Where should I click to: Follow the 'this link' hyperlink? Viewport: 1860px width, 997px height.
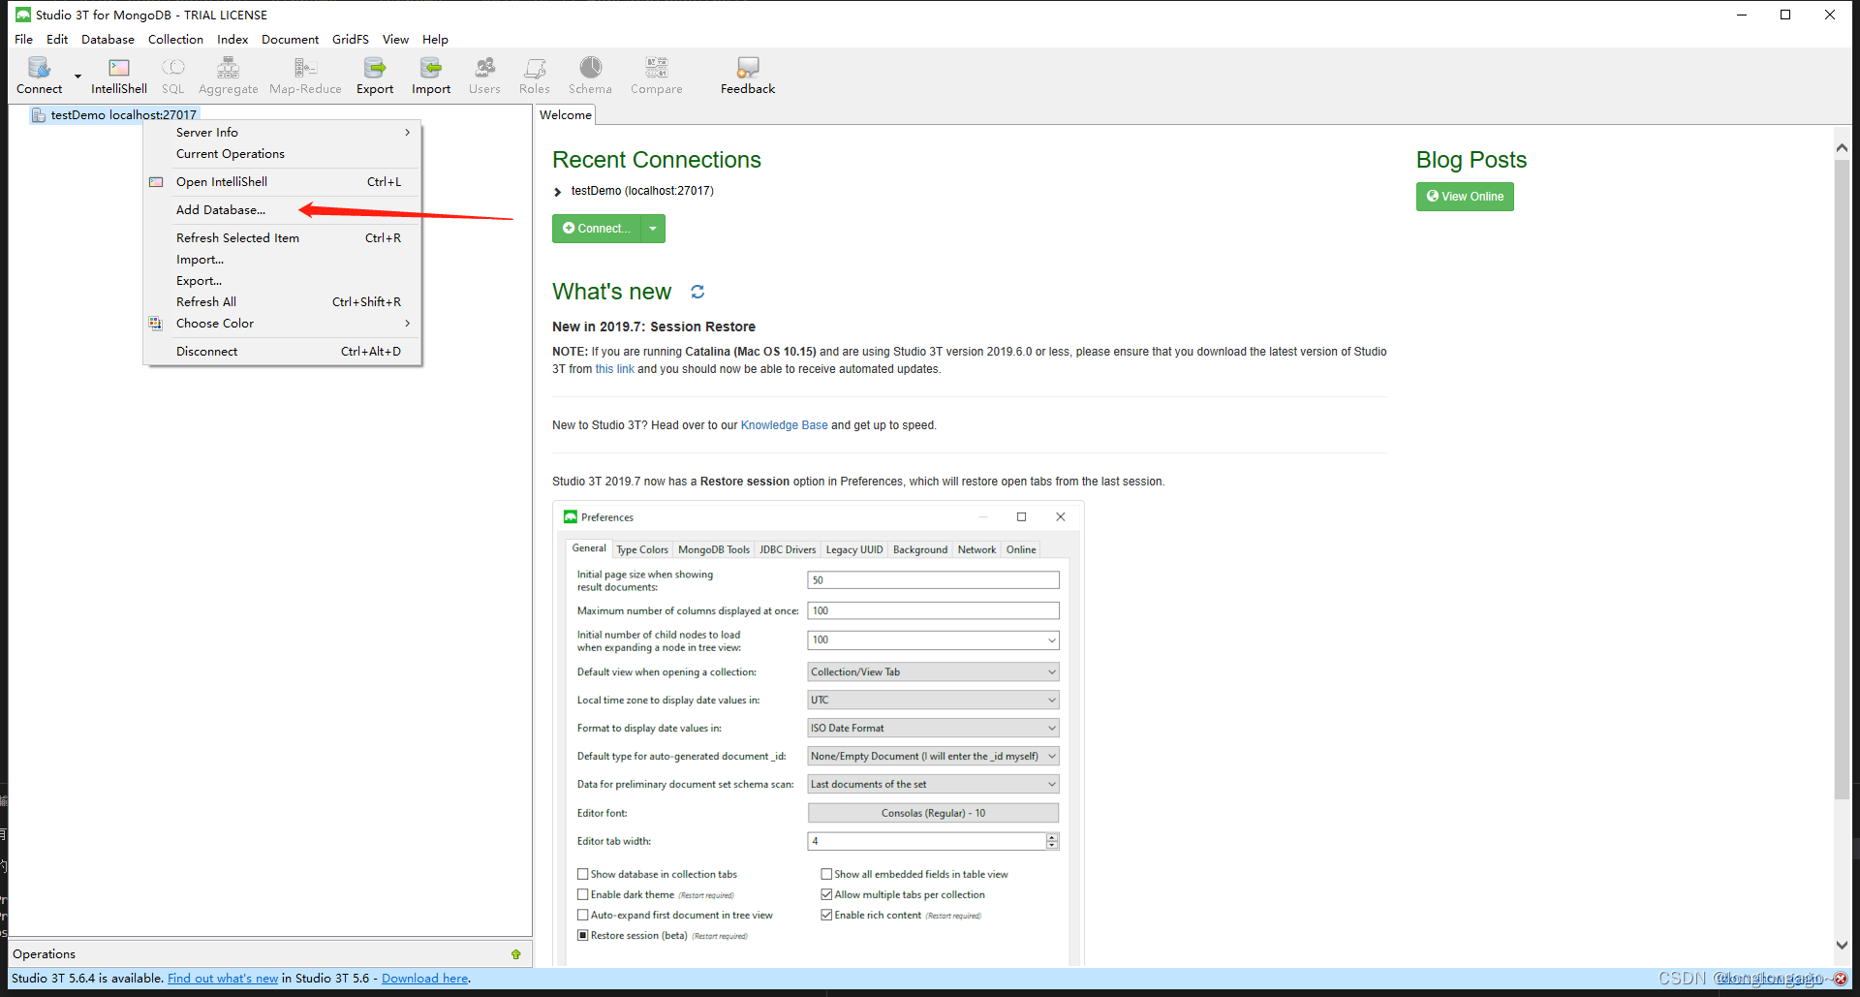click(614, 369)
